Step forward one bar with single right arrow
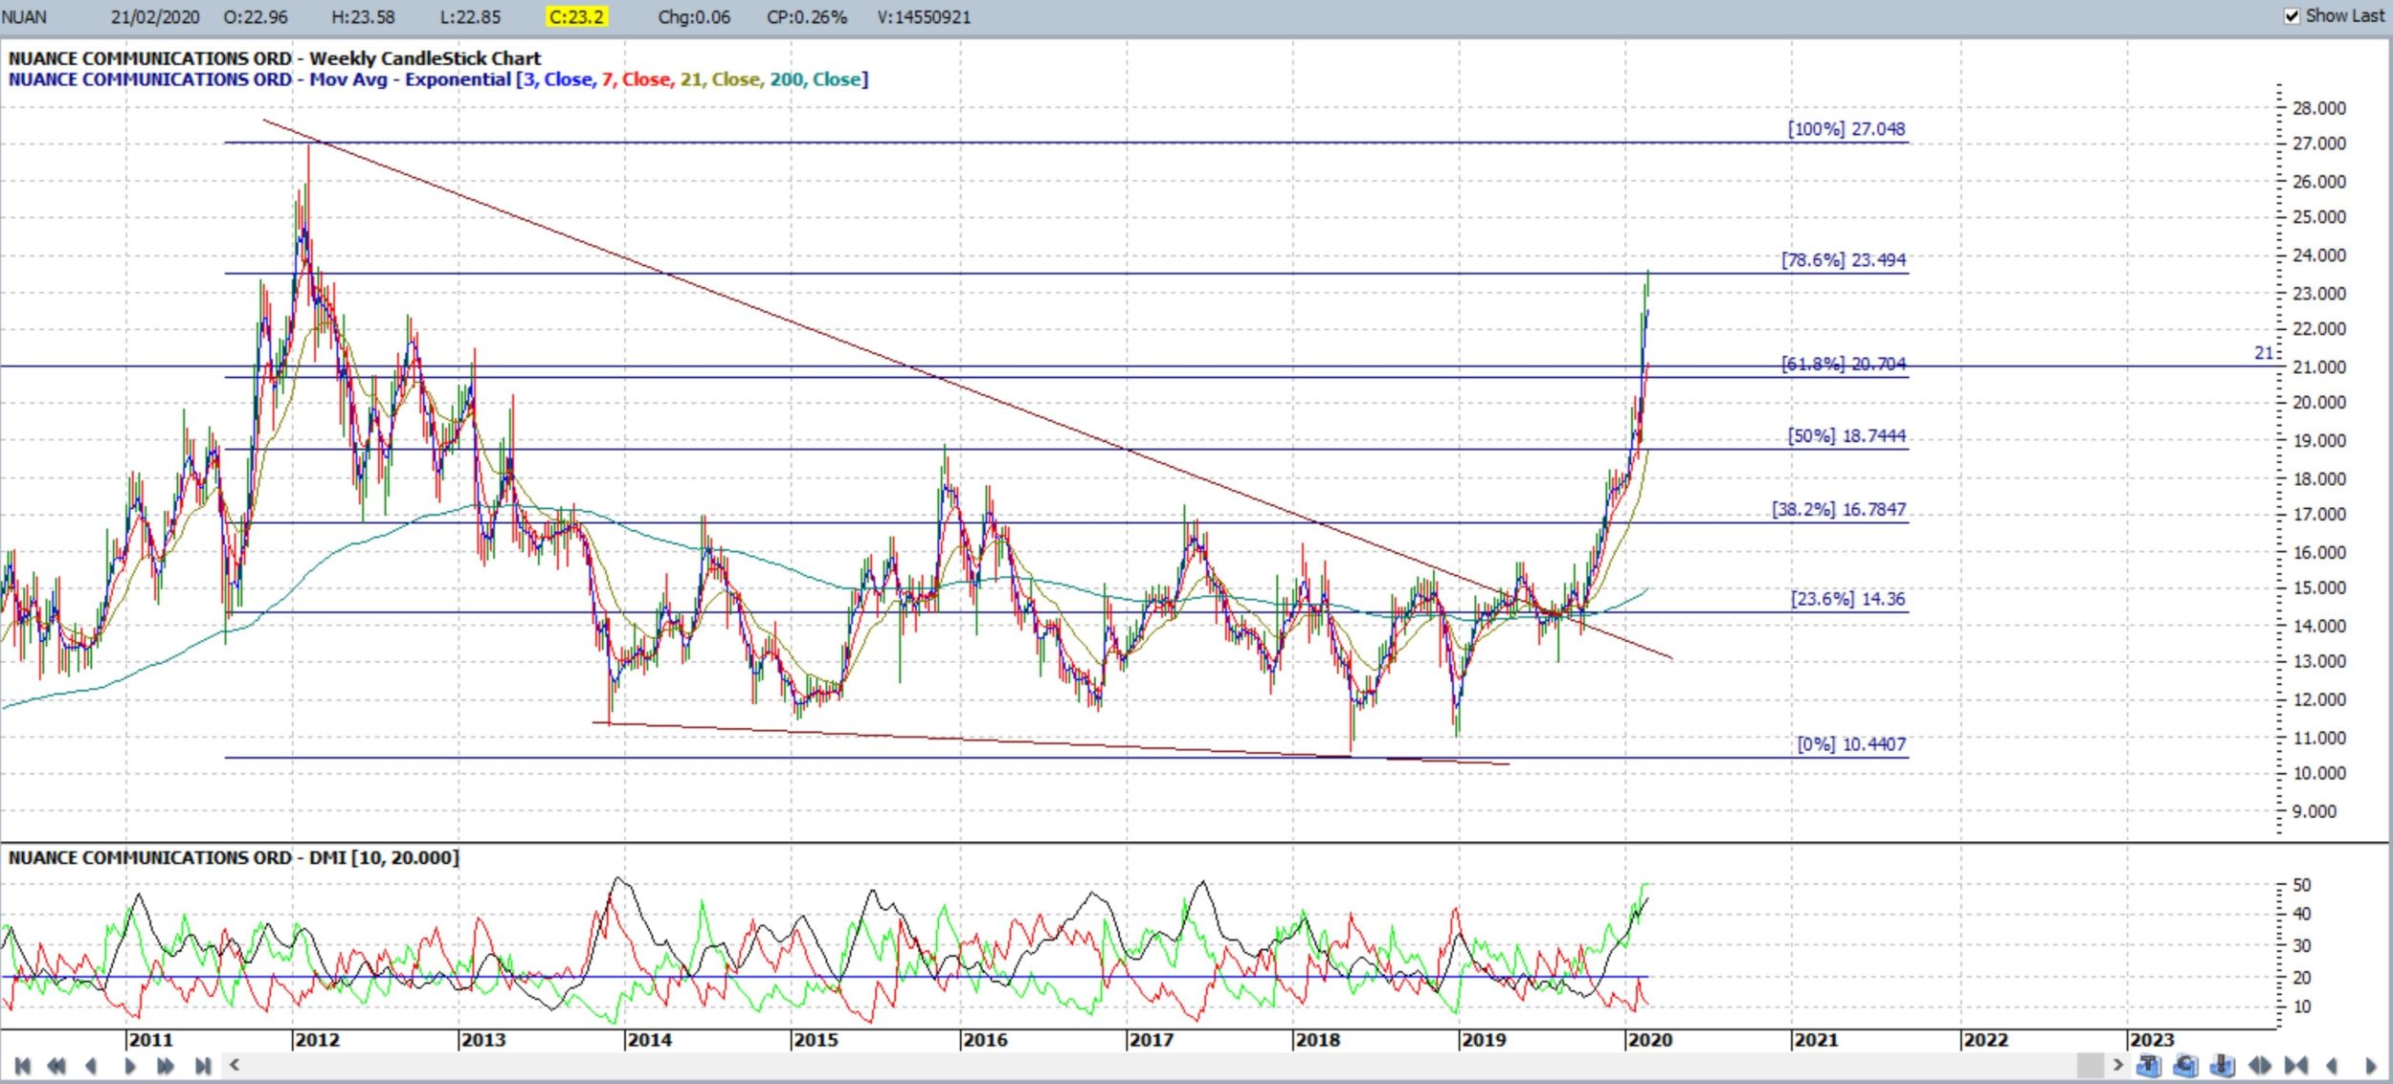2393x1084 pixels. click(130, 1066)
